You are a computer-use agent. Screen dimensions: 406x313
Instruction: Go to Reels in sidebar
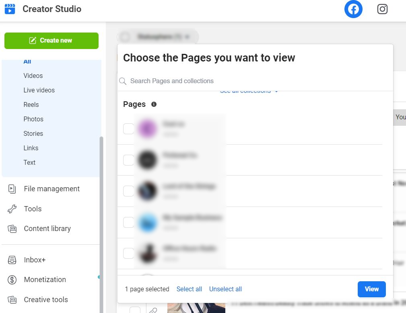point(31,104)
